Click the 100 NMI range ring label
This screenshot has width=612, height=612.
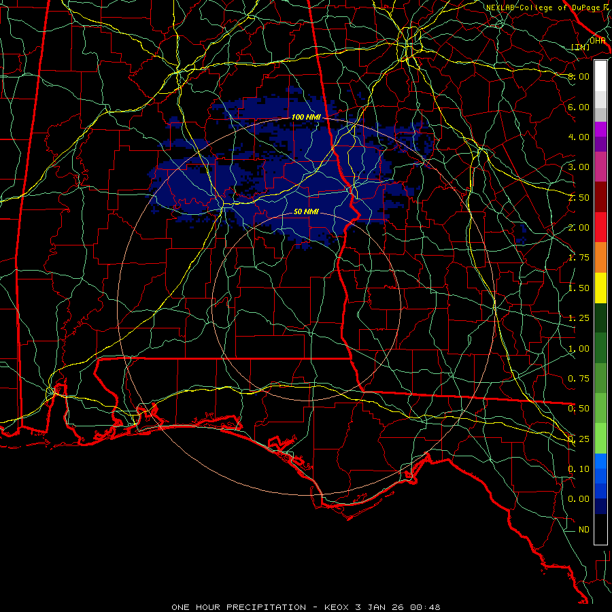click(x=306, y=117)
